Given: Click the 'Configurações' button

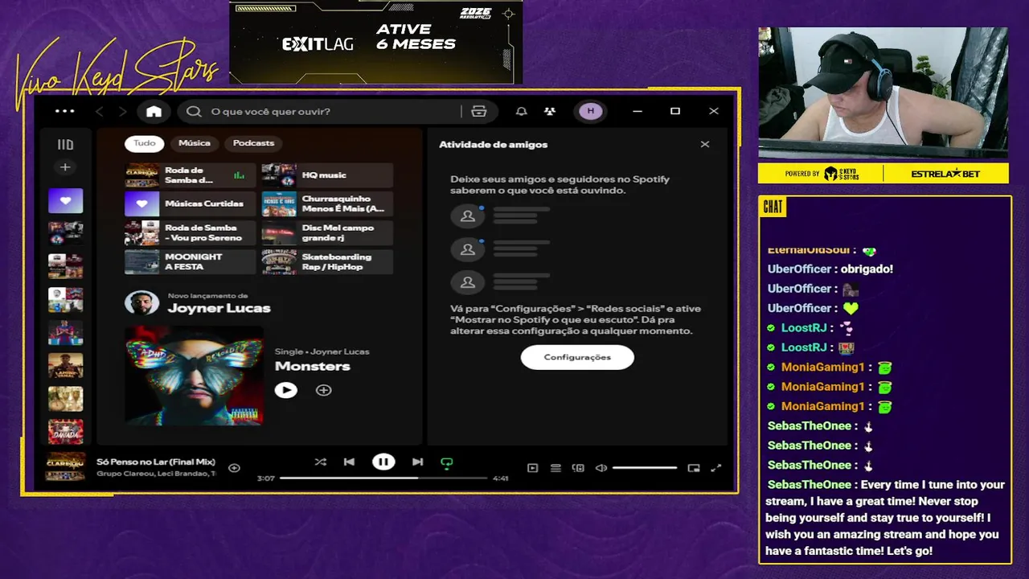Looking at the screenshot, I should (577, 357).
